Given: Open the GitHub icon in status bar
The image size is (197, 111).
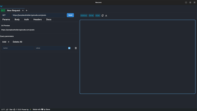Looking at the screenshot, I should coord(14,110).
